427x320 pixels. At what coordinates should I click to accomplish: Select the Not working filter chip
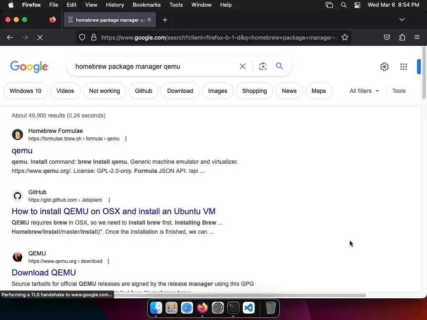[105, 91]
